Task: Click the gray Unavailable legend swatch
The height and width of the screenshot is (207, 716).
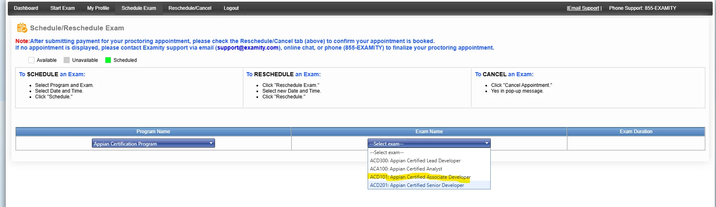Action: click(66, 60)
